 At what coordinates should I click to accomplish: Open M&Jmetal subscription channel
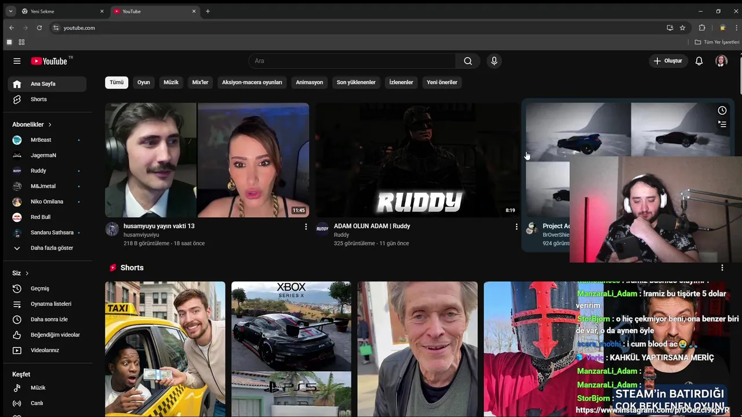tap(48, 186)
